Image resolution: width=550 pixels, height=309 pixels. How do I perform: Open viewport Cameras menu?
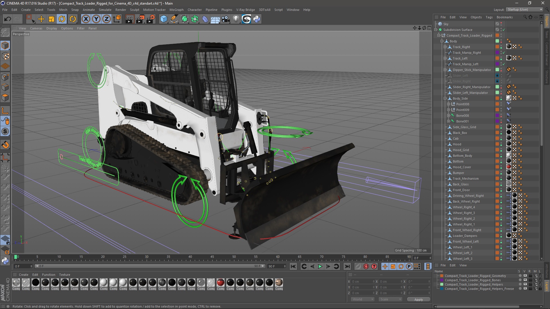[36, 28]
